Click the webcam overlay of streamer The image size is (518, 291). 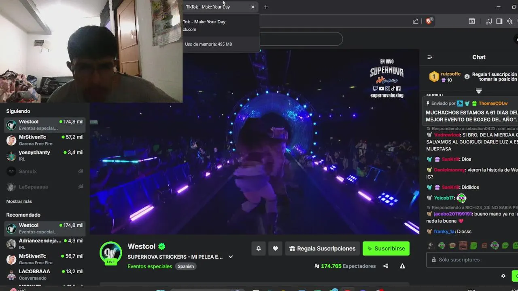coord(91,51)
